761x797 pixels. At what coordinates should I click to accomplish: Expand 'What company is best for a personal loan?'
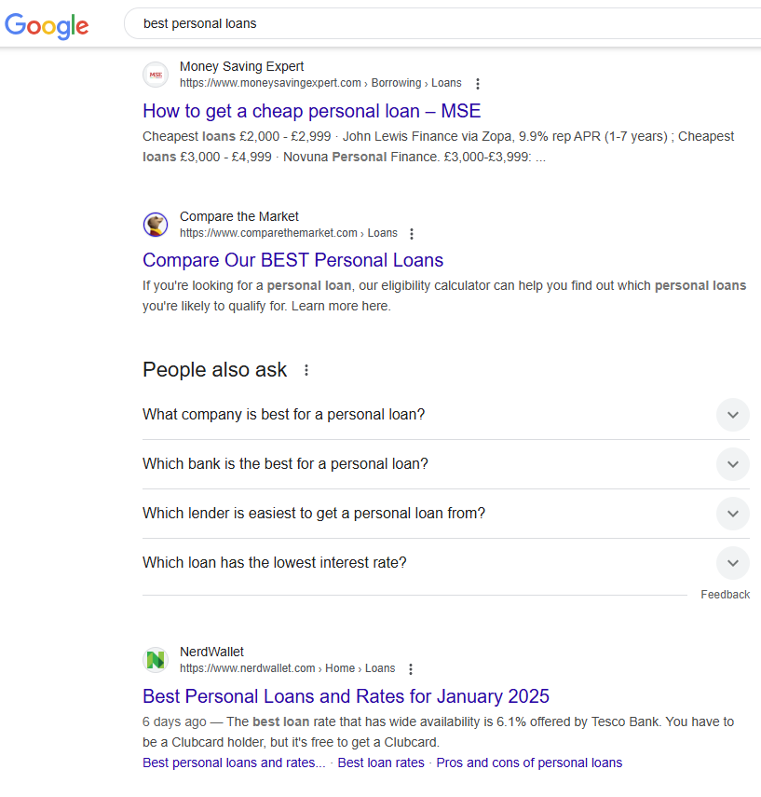[733, 415]
